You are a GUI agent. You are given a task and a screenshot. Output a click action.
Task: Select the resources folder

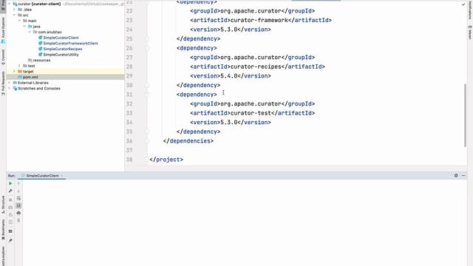41,61
